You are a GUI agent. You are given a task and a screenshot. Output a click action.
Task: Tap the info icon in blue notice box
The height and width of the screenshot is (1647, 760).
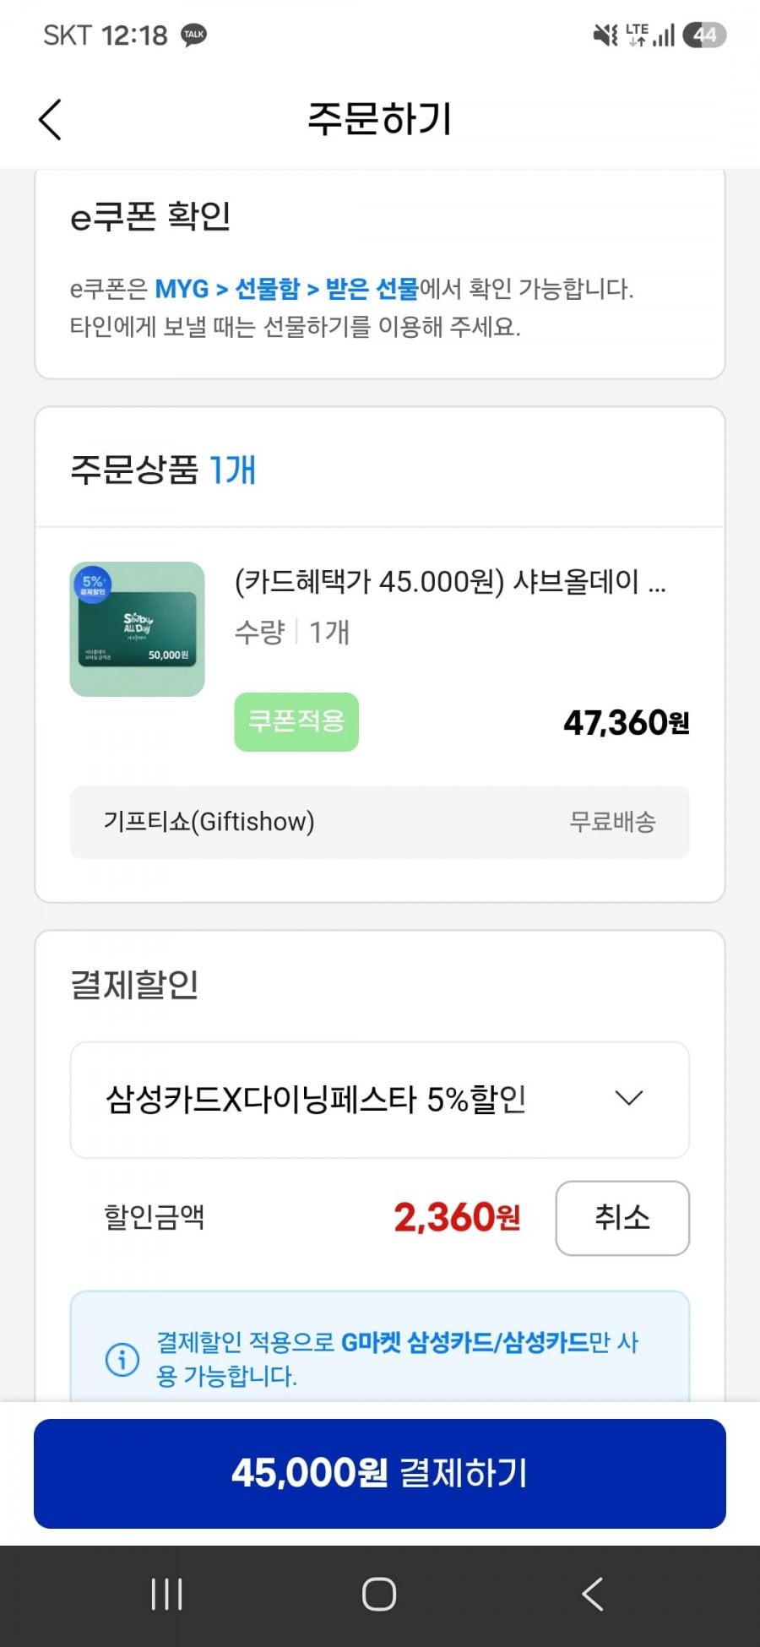(122, 1359)
